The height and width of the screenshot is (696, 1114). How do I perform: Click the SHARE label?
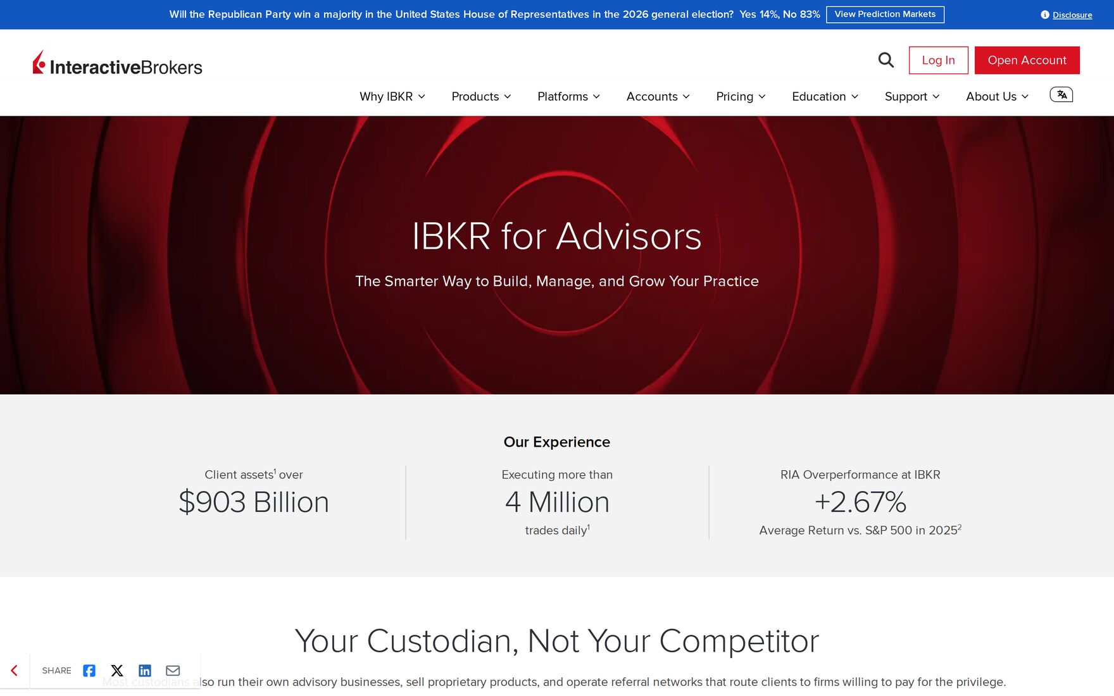56,671
